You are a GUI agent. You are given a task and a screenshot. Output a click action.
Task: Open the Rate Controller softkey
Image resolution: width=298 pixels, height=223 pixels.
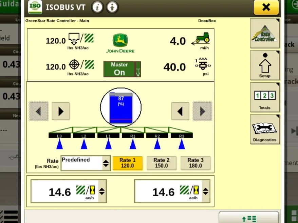tap(264, 34)
